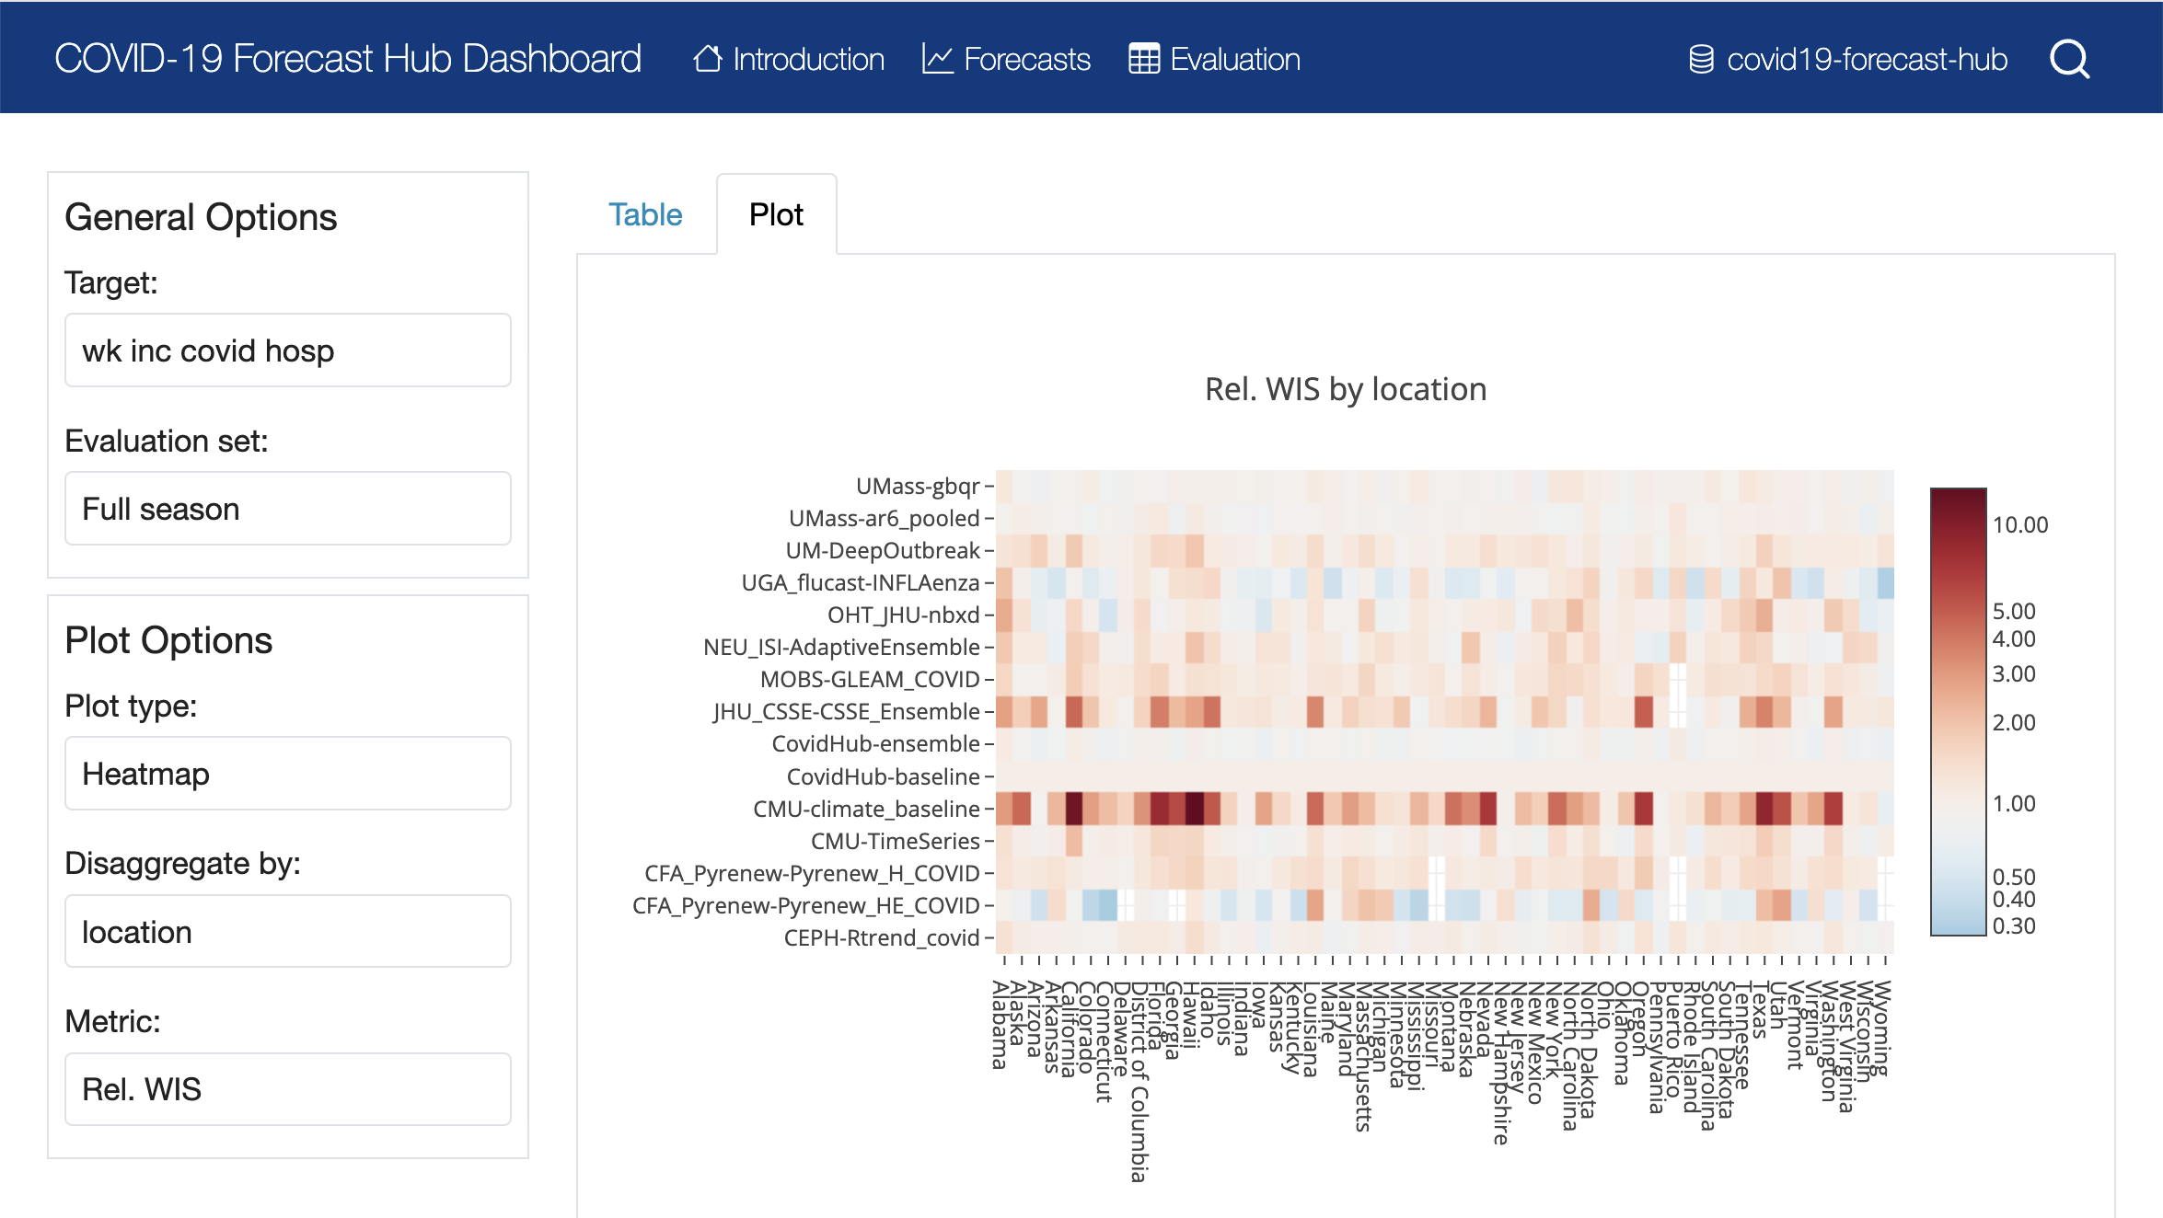The height and width of the screenshot is (1218, 2163).
Task: Go to the Forecasts page
Action: [x=1006, y=59]
